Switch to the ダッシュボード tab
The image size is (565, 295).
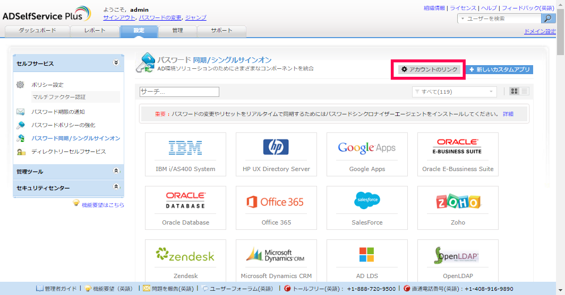tap(37, 31)
